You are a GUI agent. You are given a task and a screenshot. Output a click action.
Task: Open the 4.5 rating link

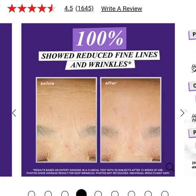tap(69, 8)
